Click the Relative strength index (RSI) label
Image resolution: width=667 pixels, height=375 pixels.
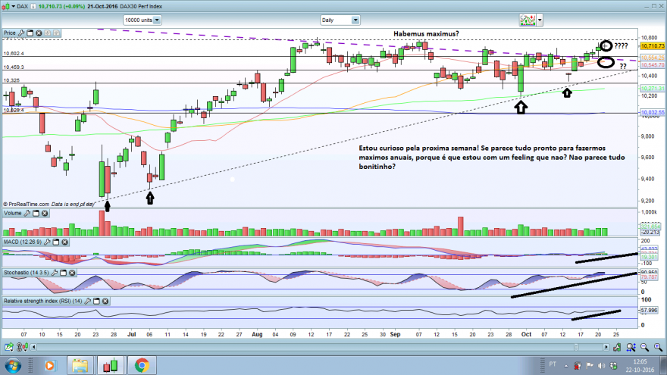pos(43,301)
